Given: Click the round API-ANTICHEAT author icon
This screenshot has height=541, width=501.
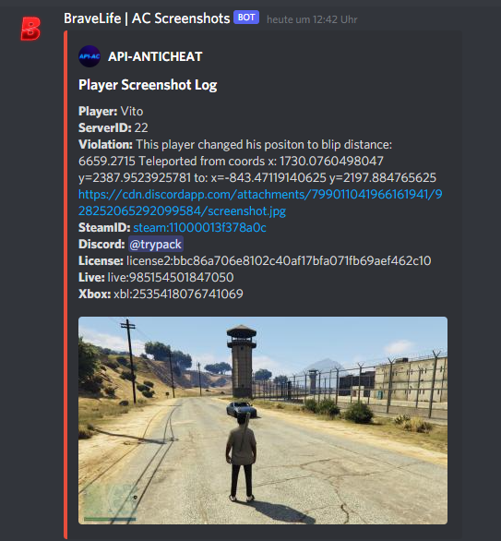Looking at the screenshot, I should coord(89,56).
